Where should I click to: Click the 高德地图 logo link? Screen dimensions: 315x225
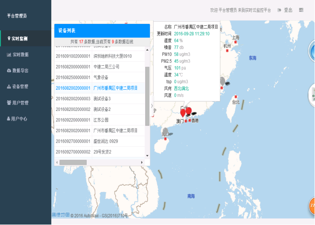pos(60,215)
